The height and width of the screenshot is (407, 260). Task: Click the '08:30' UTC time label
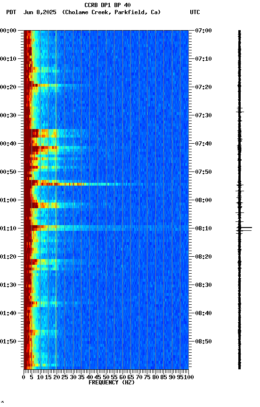[x=203, y=285]
